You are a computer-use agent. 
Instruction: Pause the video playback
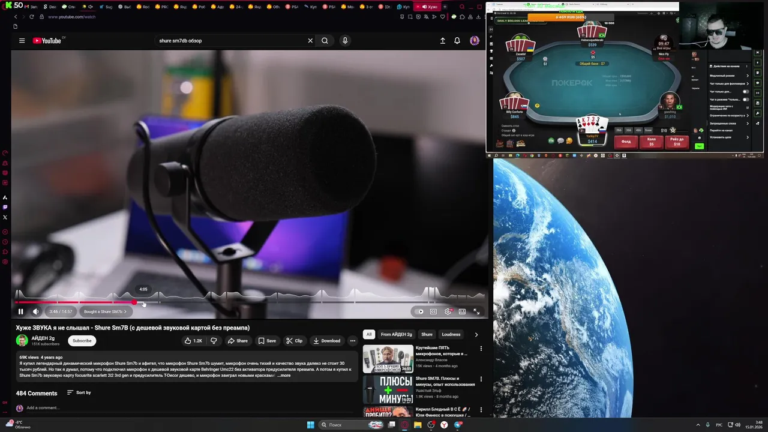20,311
